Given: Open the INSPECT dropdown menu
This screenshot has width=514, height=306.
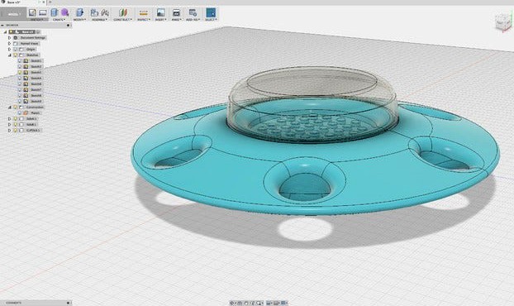Looking at the screenshot, I should [143, 20].
